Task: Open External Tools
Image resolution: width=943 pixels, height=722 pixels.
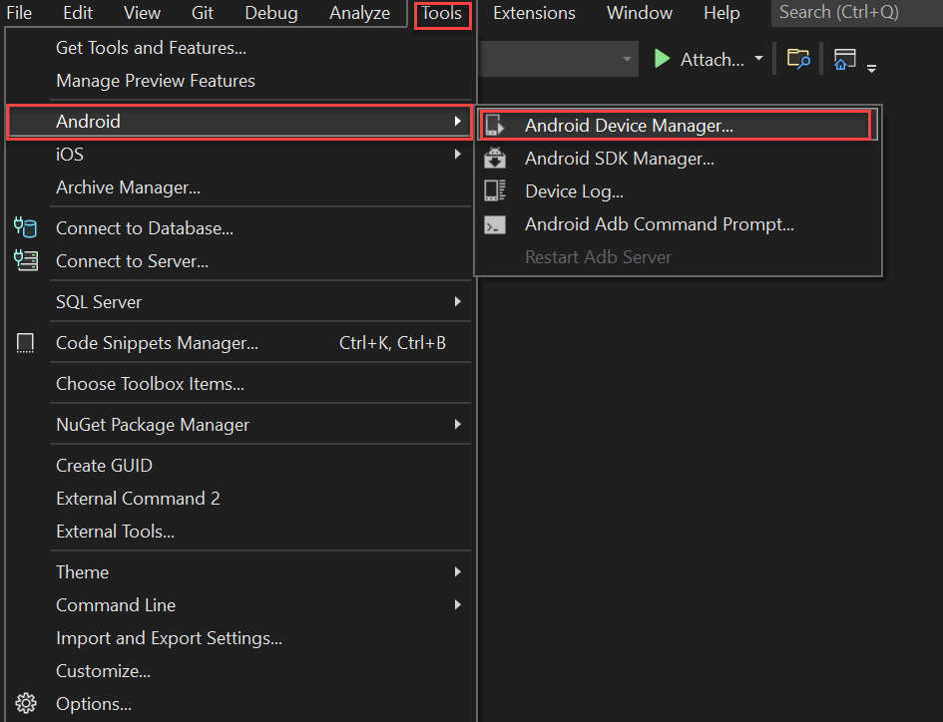Action: [x=239, y=532]
